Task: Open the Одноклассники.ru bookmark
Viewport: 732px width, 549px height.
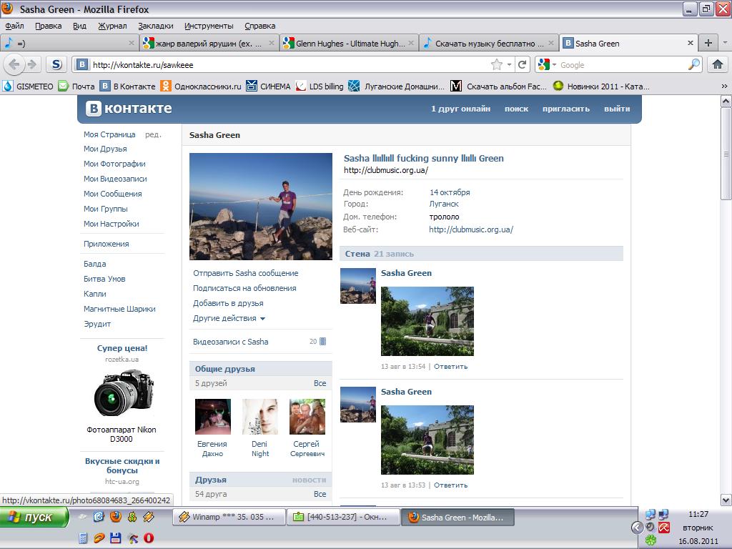Action: pos(201,86)
